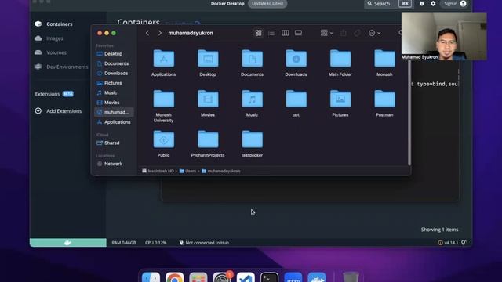The image size is (502, 282).
Task: Select Desktop in Finder sidebar
Action: 114,54
